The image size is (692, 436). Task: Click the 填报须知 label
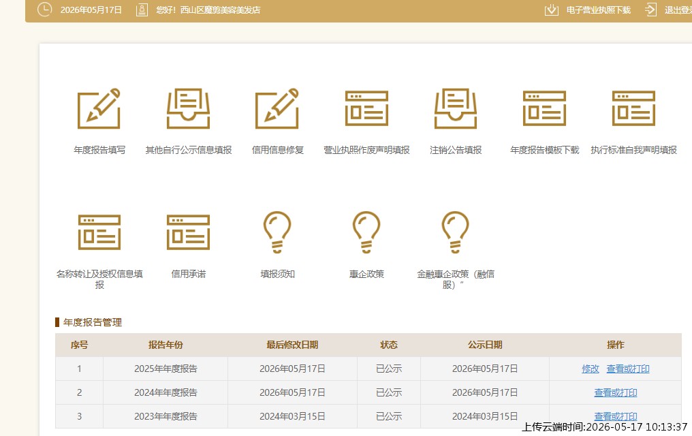click(278, 274)
